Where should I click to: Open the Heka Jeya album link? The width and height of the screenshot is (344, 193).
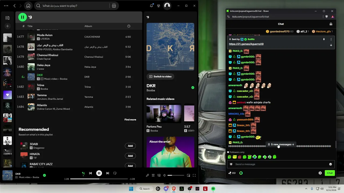[x=90, y=67]
